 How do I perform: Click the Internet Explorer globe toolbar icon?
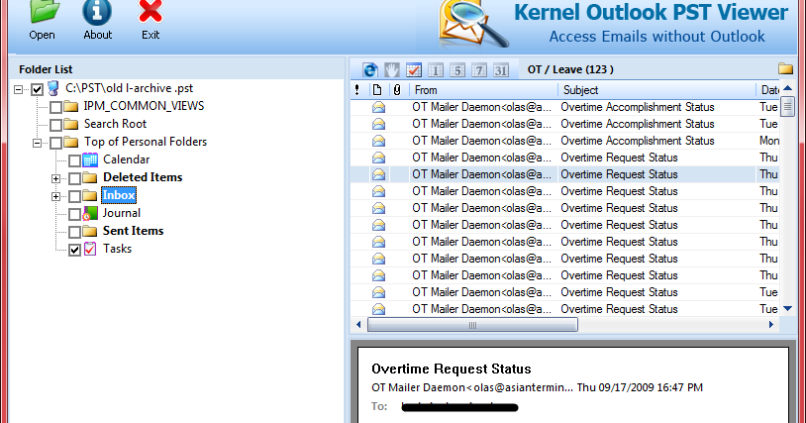click(370, 70)
